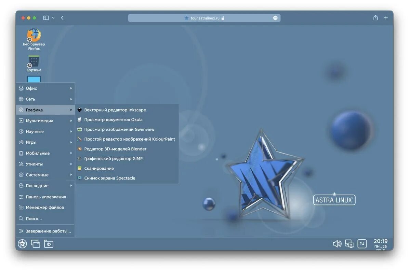Expand the Утилиты submenu arrow
Viewport: 409px width, 271px height.
tap(71, 164)
